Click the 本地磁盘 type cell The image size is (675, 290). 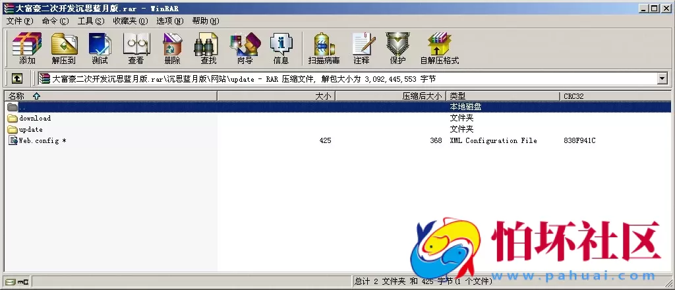pos(465,107)
